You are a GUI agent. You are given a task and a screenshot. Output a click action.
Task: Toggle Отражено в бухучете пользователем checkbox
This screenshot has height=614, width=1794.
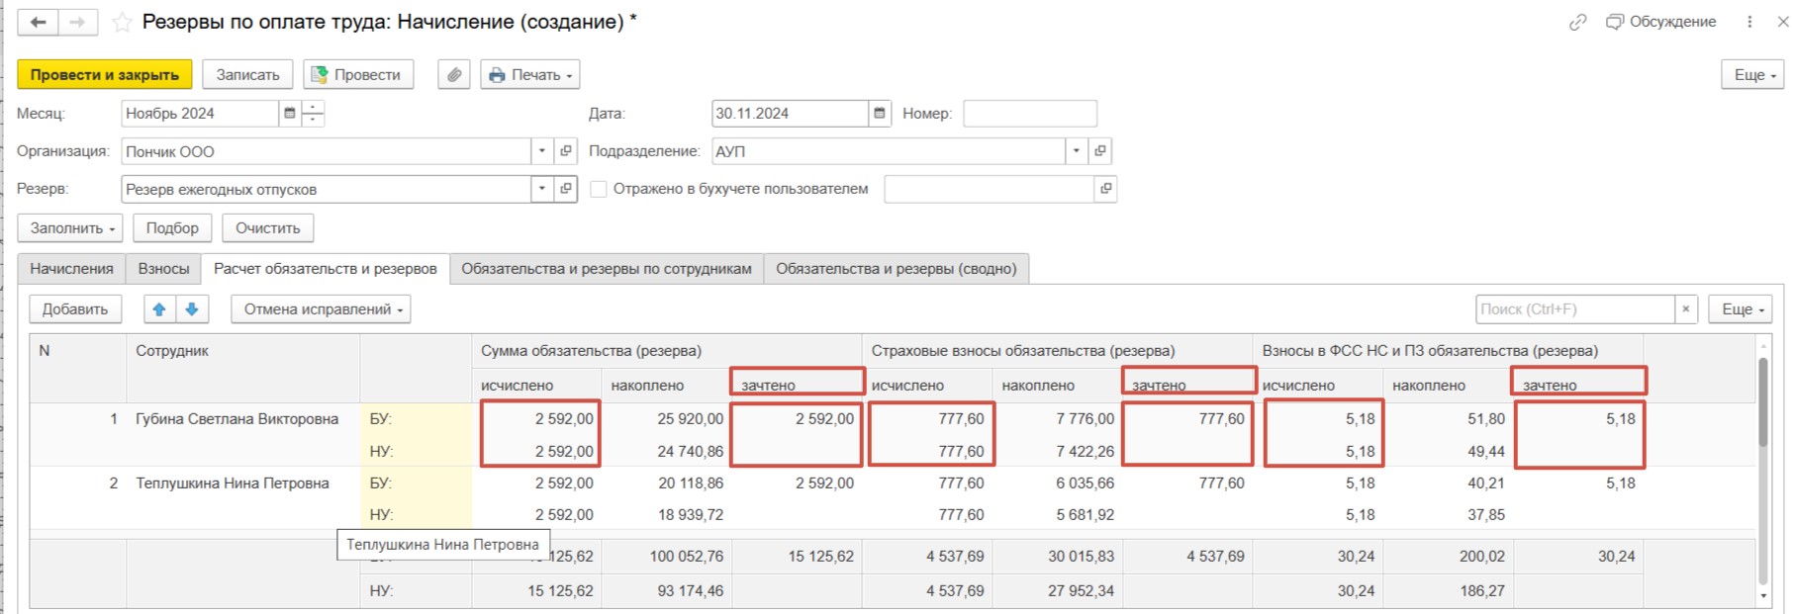(599, 189)
